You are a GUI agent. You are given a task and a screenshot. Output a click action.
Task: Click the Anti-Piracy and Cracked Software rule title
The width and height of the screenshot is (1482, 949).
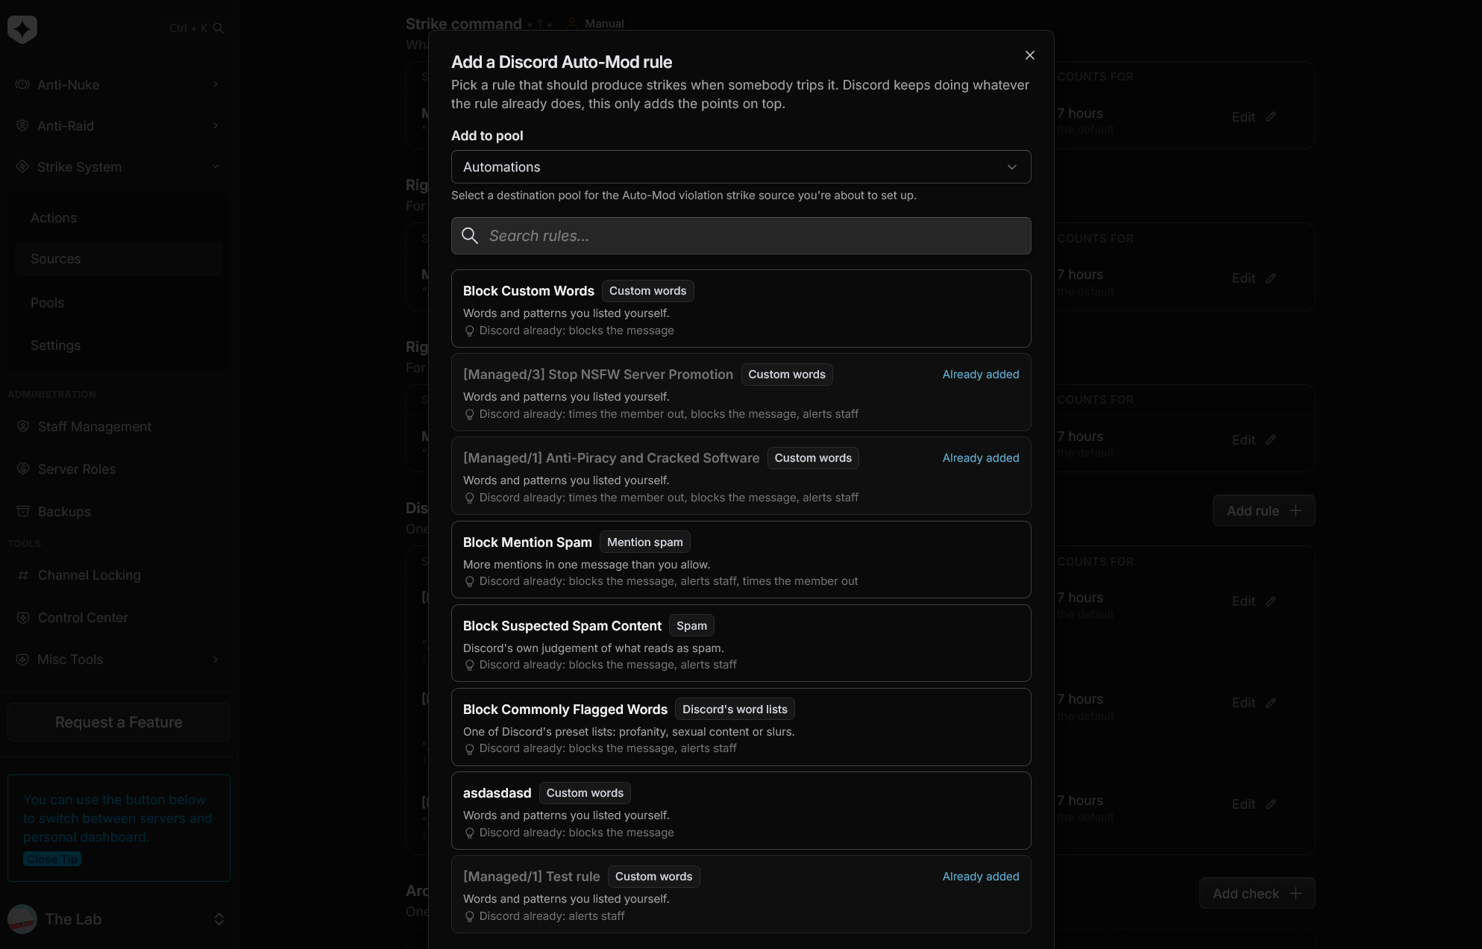[x=611, y=458]
